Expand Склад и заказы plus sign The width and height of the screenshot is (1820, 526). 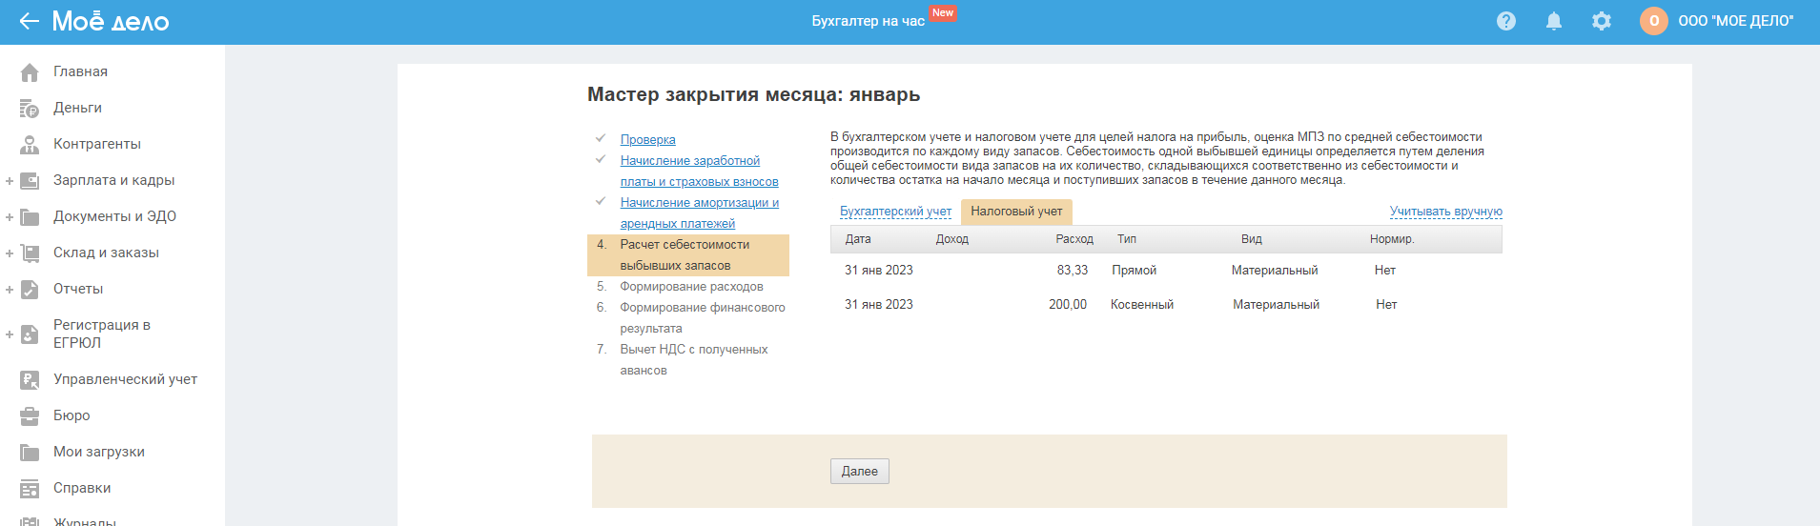10,253
